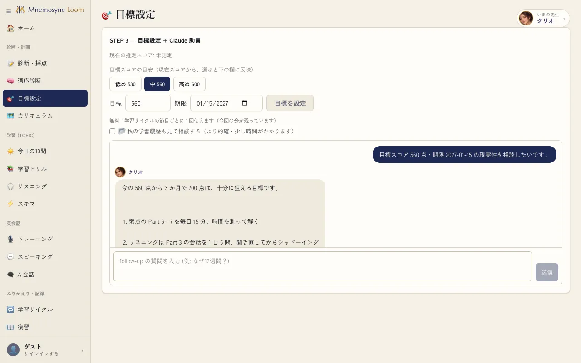Click the 目標を設定 button

pos(290,103)
